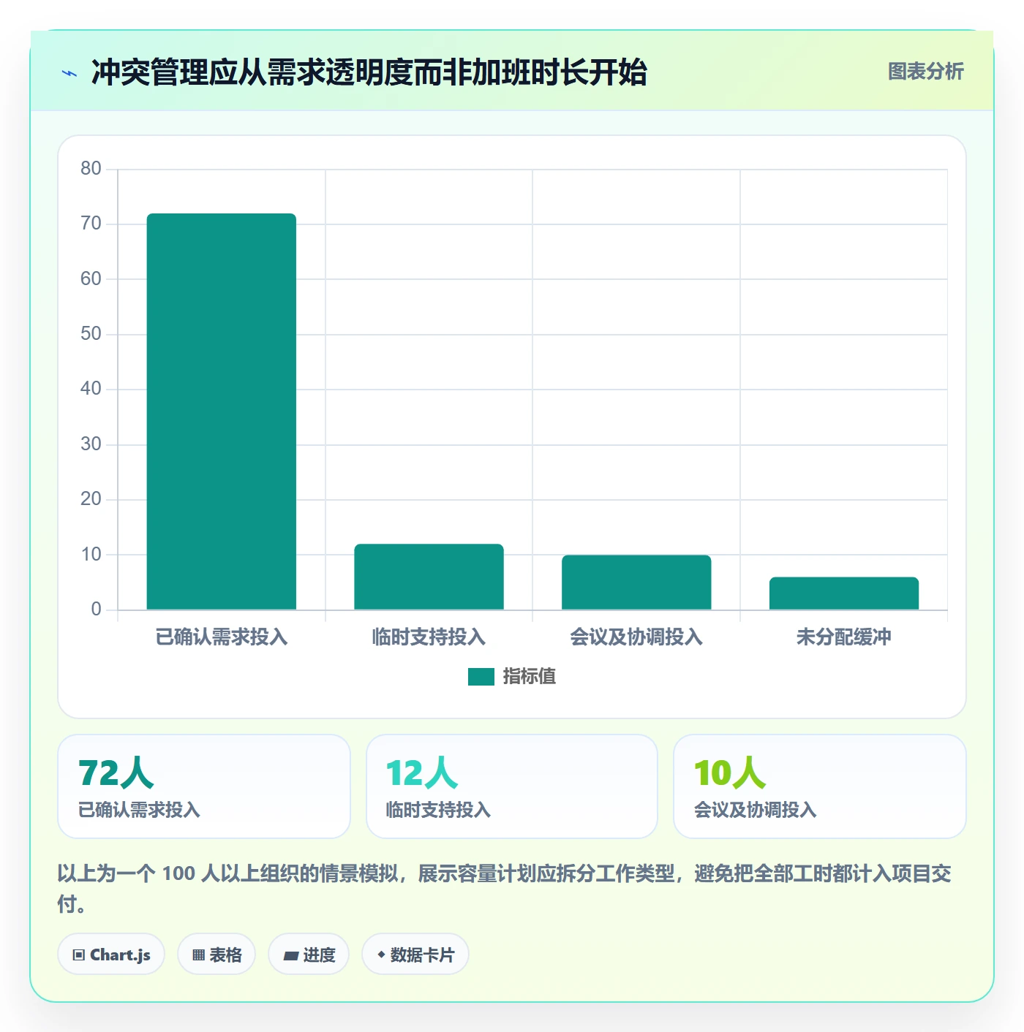
Task: Click the 会议及协调投入 x-axis label
Action: click(x=636, y=637)
